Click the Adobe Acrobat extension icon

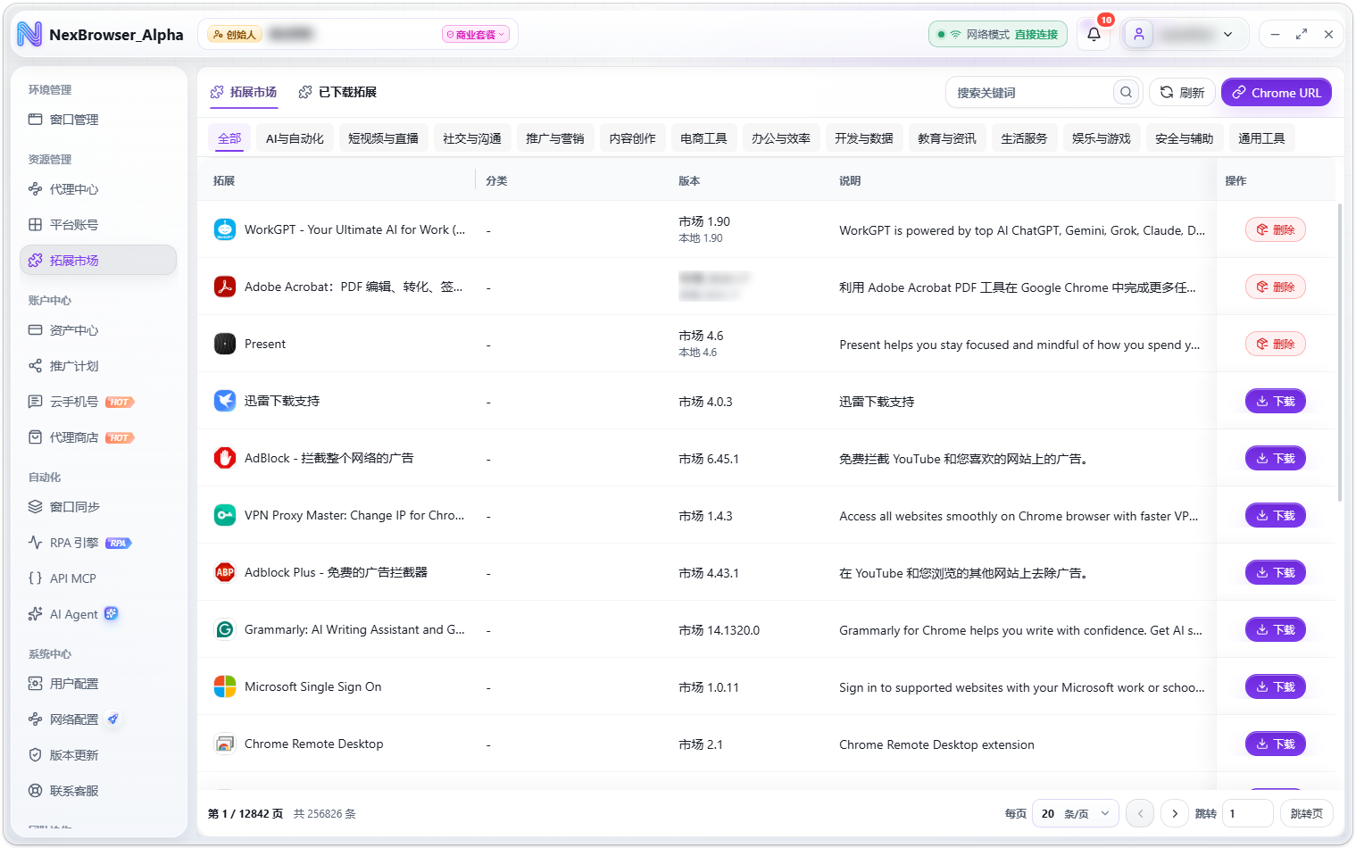click(x=225, y=287)
